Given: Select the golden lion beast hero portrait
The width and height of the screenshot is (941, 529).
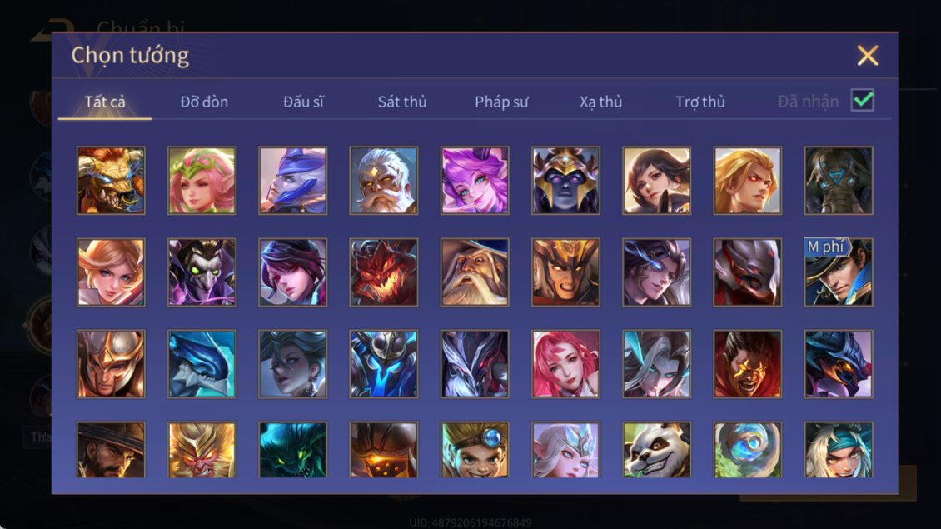Looking at the screenshot, I should [x=111, y=181].
